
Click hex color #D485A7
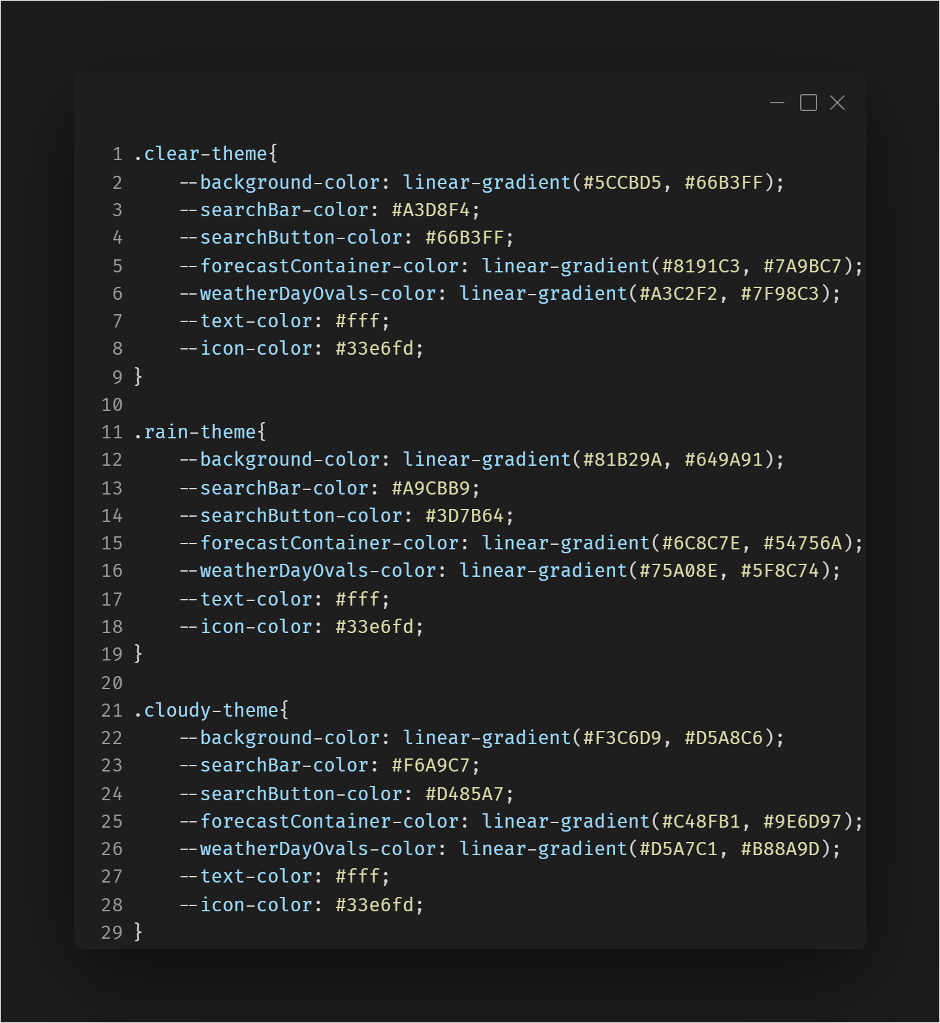464,794
